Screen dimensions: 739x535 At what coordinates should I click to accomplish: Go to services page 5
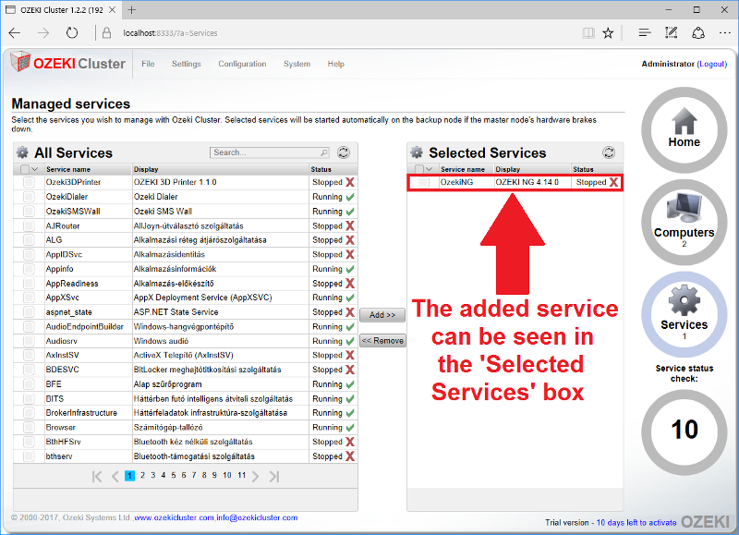174,475
